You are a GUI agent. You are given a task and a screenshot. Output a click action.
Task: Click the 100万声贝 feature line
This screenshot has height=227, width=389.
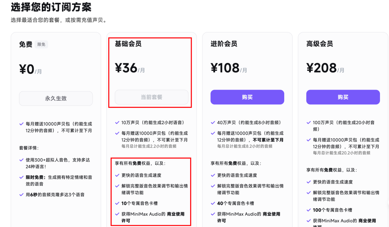[x=344, y=126]
